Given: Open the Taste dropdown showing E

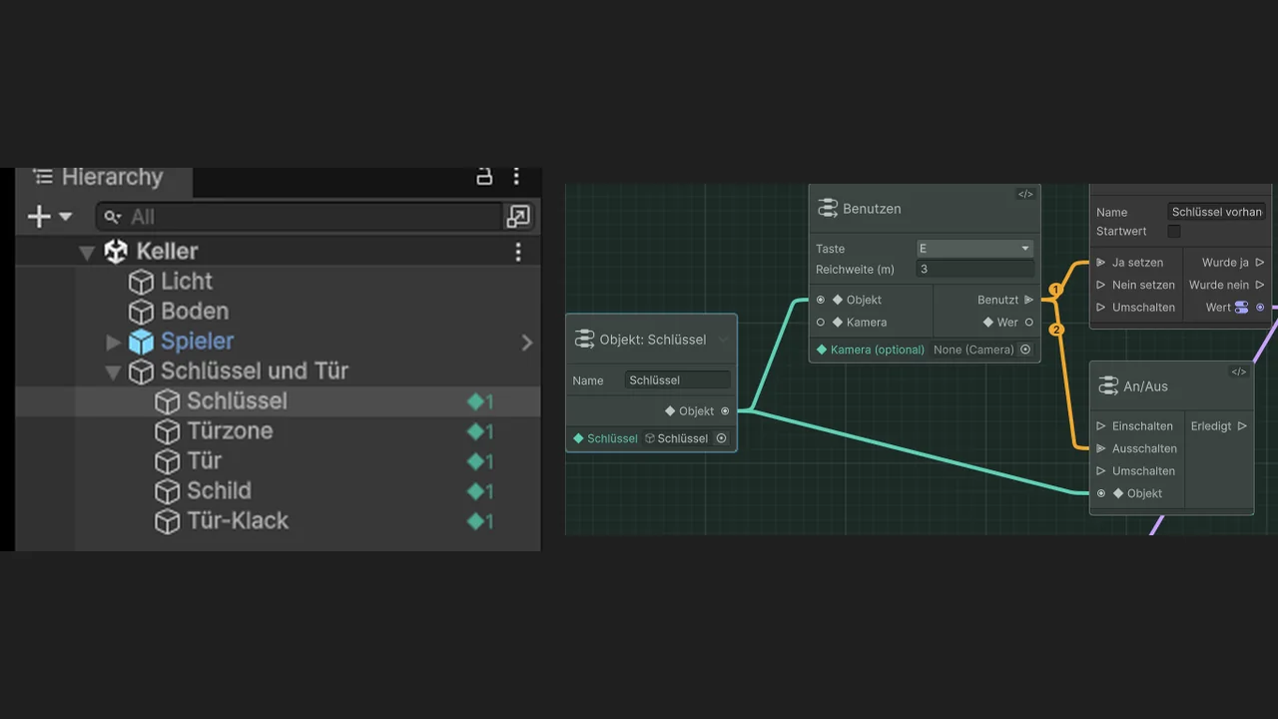Looking at the screenshot, I should (974, 249).
